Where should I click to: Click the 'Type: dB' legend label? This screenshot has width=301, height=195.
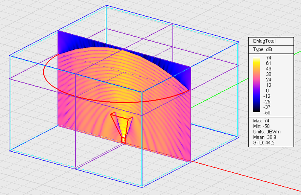262,49
